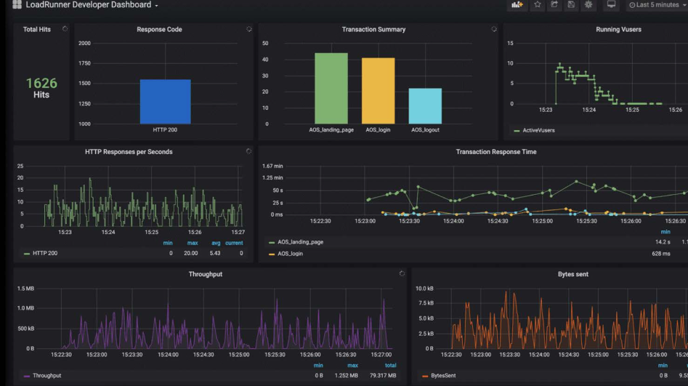The image size is (688, 386).
Task: Click the blue HTTP 200 bar
Action: tap(165, 102)
